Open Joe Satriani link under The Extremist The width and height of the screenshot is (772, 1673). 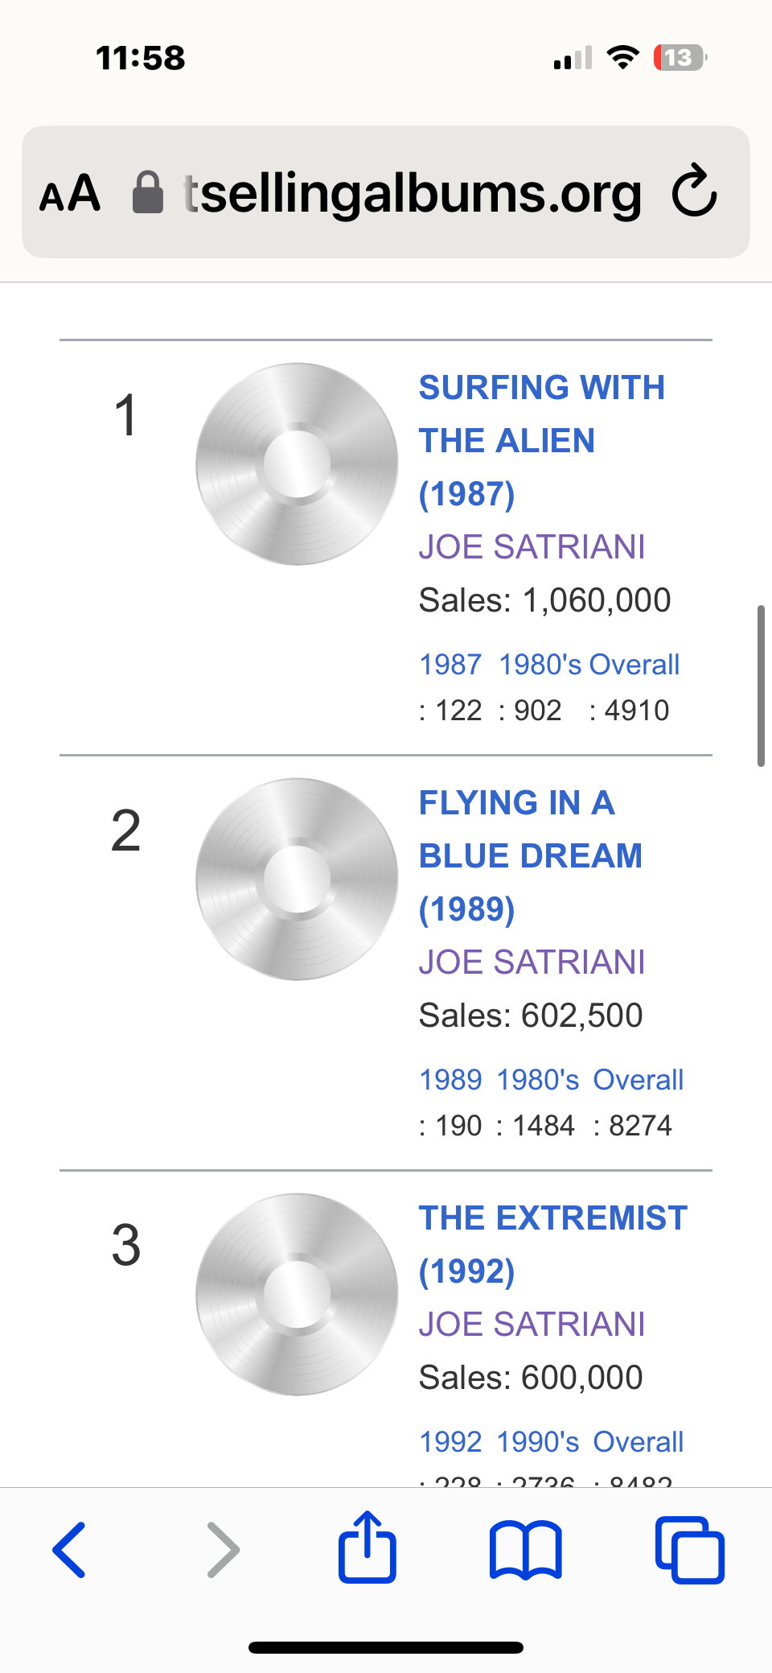(532, 1324)
